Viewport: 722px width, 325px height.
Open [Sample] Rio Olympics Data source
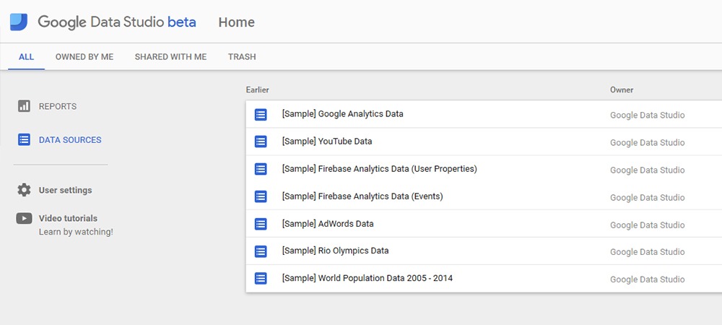click(x=335, y=251)
